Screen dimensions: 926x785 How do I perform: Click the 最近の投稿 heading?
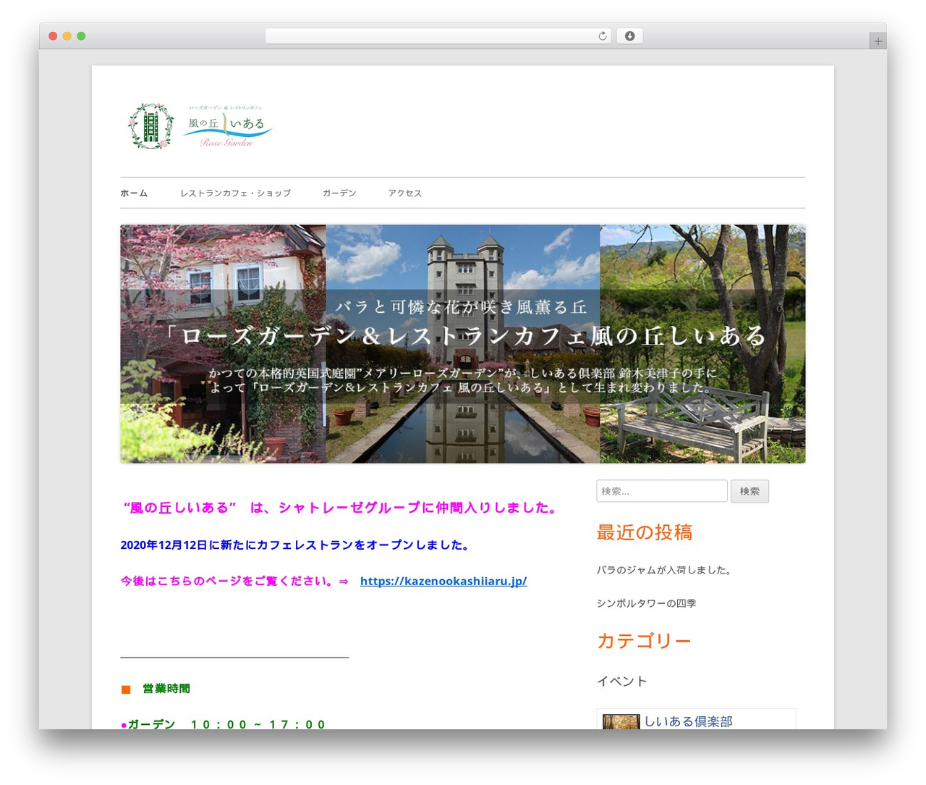pos(645,532)
